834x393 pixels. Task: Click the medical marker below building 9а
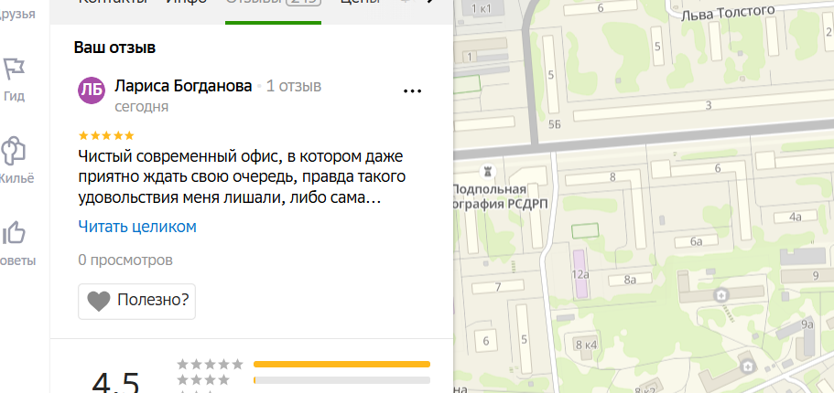pos(748,366)
